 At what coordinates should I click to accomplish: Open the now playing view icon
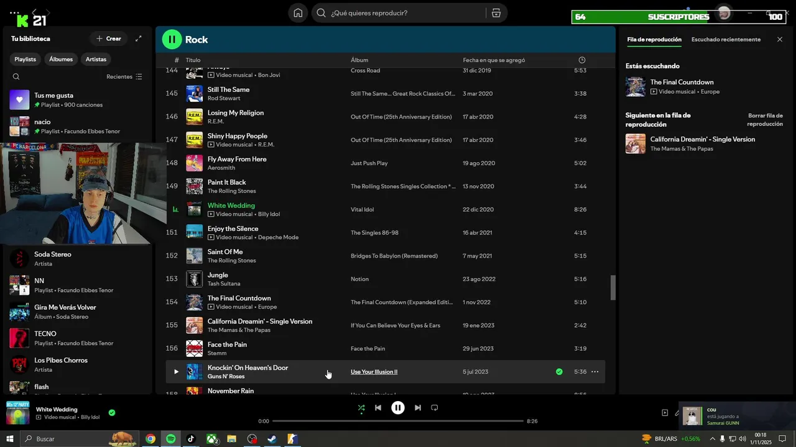[x=665, y=413]
